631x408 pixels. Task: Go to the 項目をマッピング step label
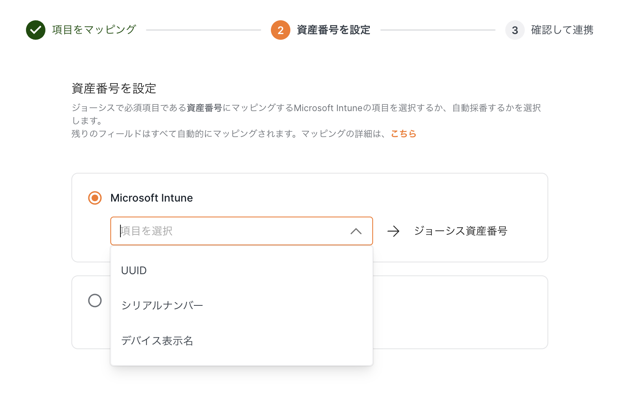click(94, 30)
